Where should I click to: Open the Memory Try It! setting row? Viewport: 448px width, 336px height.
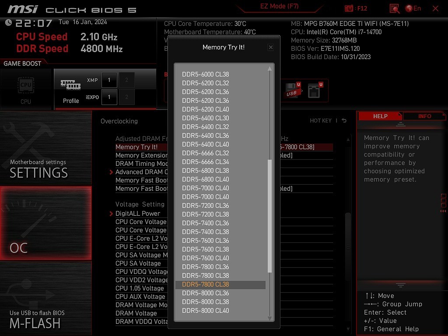224,147
